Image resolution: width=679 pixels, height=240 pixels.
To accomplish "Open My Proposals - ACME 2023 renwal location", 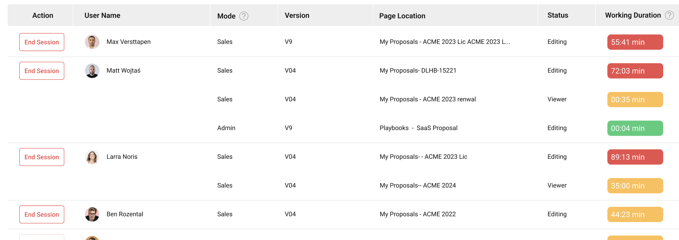I will (x=428, y=99).
